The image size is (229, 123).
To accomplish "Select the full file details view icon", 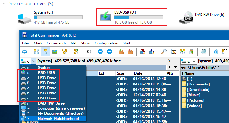I will (x=46, y=51).
